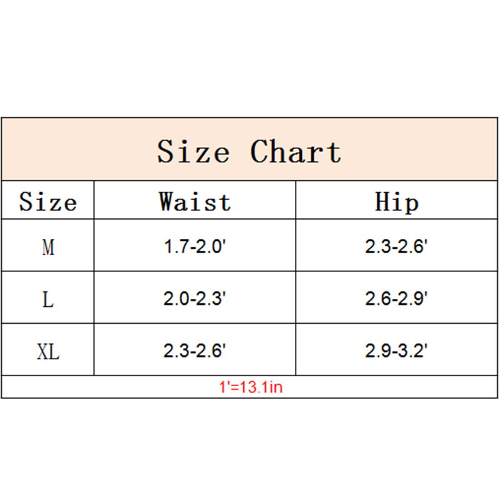
Task: Click the 'M' size row label
Action: 48,247
